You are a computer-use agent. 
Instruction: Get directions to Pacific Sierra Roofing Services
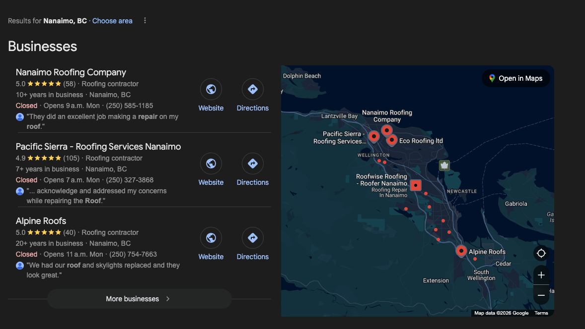tap(253, 164)
